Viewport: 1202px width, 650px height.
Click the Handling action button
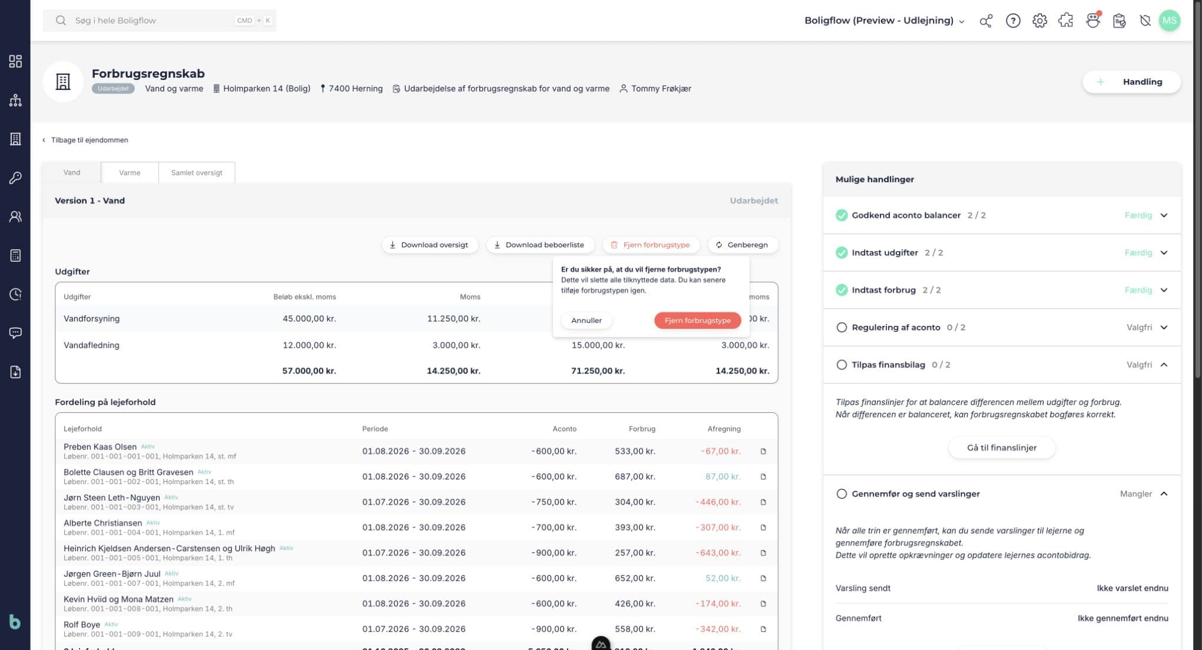click(1131, 82)
